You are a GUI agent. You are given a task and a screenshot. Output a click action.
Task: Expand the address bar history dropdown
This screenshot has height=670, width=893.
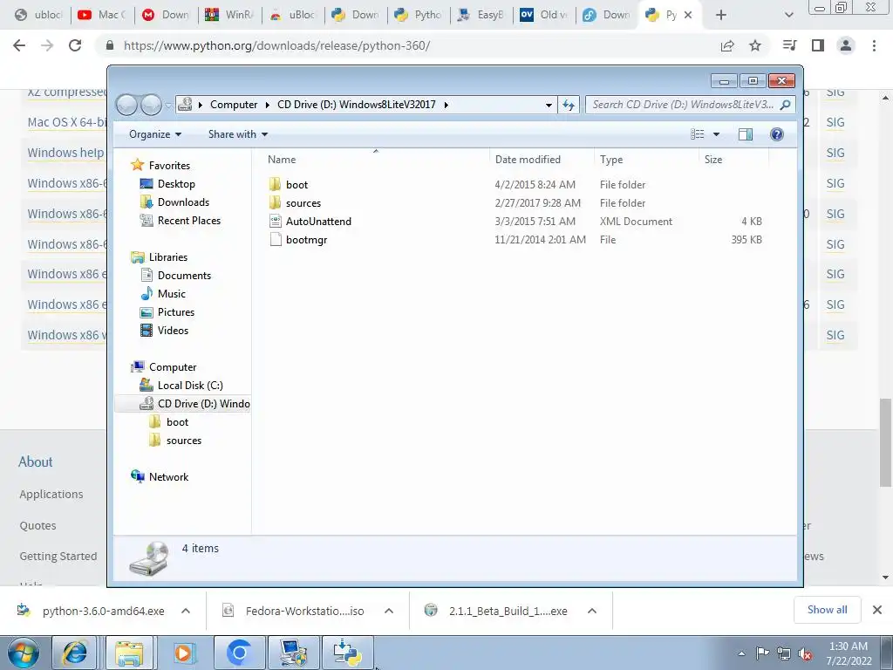point(549,105)
